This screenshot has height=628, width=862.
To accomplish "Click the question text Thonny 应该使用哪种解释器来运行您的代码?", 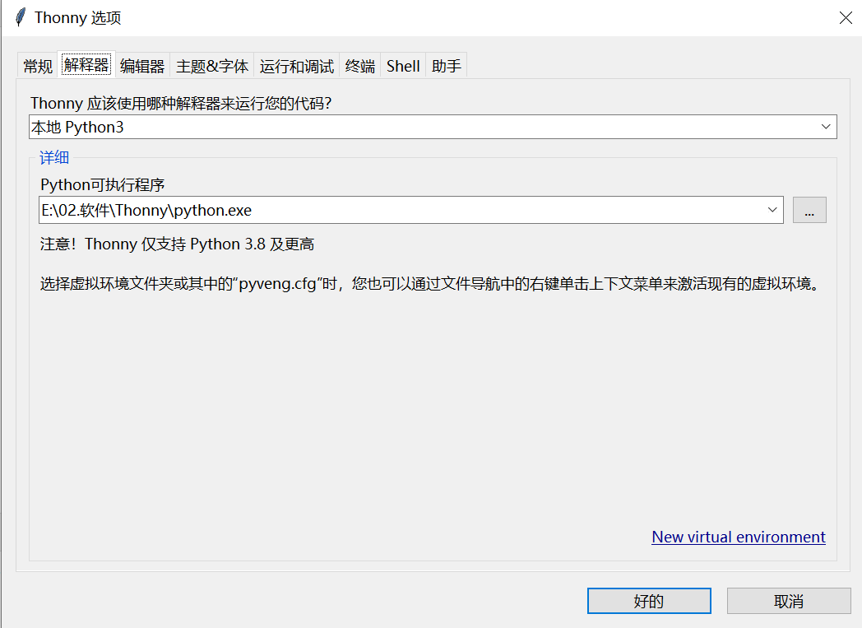I will [x=181, y=103].
